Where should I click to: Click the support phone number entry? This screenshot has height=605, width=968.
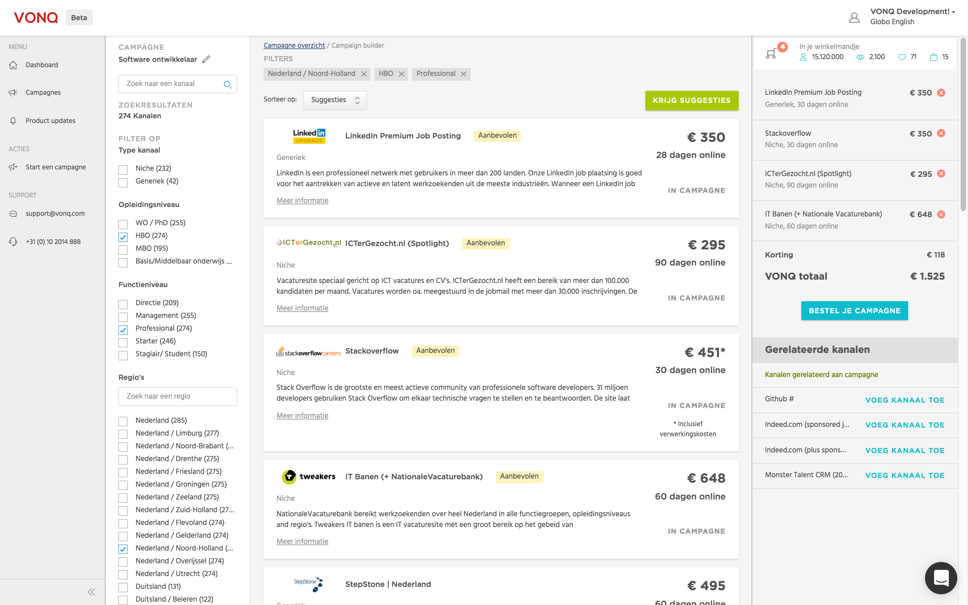pyautogui.click(x=53, y=242)
